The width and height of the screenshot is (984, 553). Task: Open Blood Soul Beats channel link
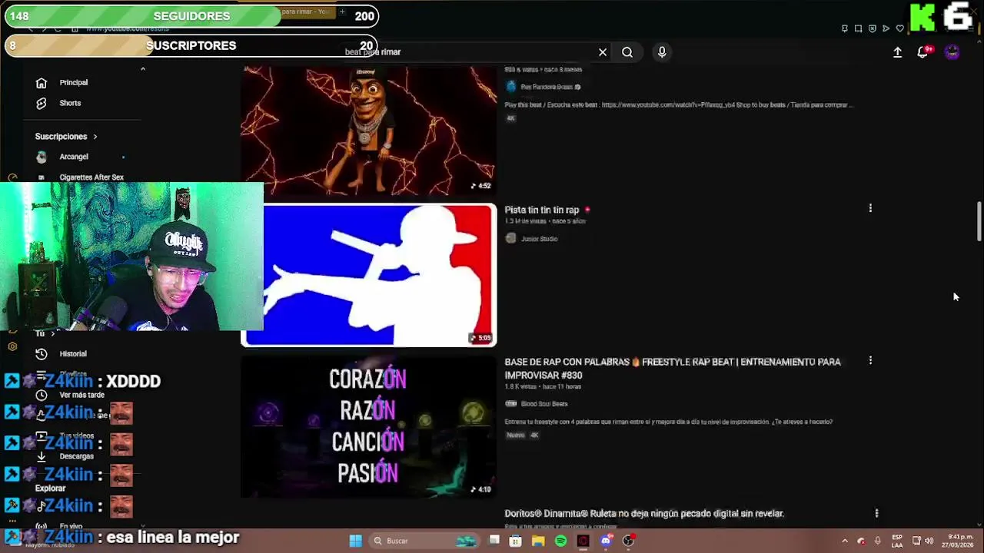pyautogui.click(x=544, y=404)
